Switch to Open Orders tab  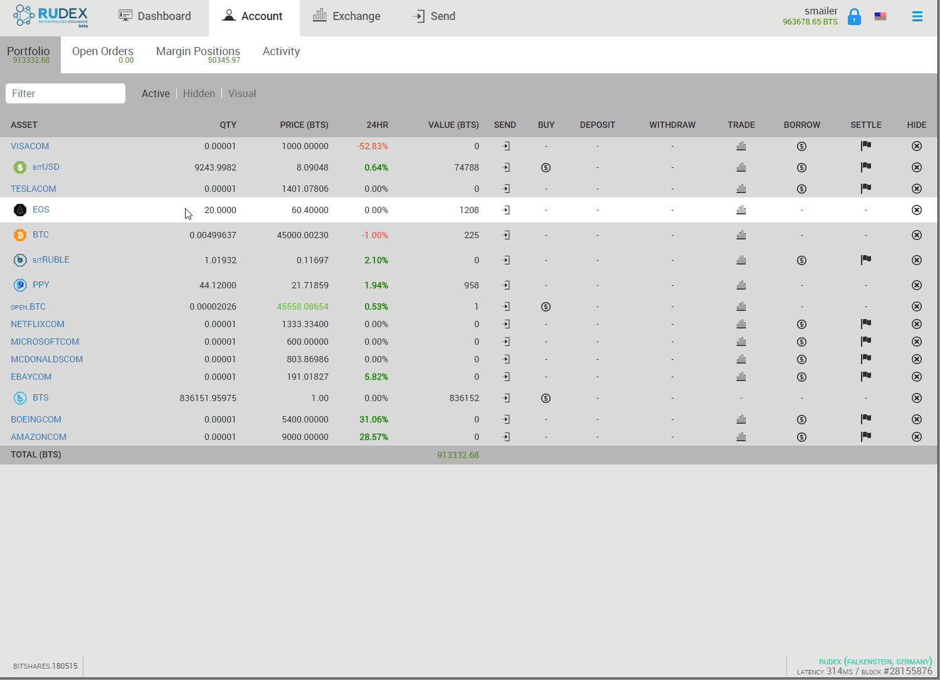[103, 55]
